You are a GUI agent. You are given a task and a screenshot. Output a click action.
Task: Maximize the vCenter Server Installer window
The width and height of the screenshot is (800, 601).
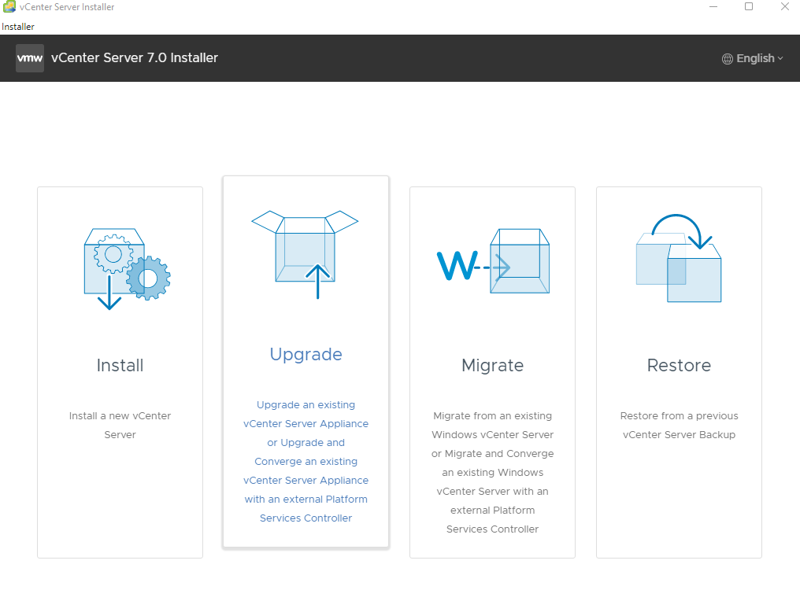[749, 6]
